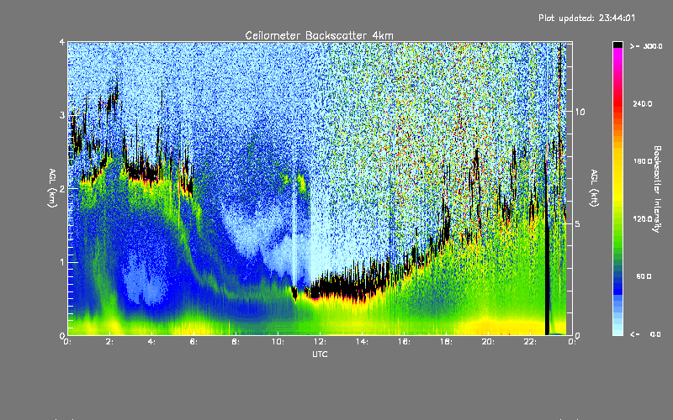The height and width of the screenshot is (420, 673).
Task: Click the '18:' tick label on UTC axis
Action: [x=447, y=342]
